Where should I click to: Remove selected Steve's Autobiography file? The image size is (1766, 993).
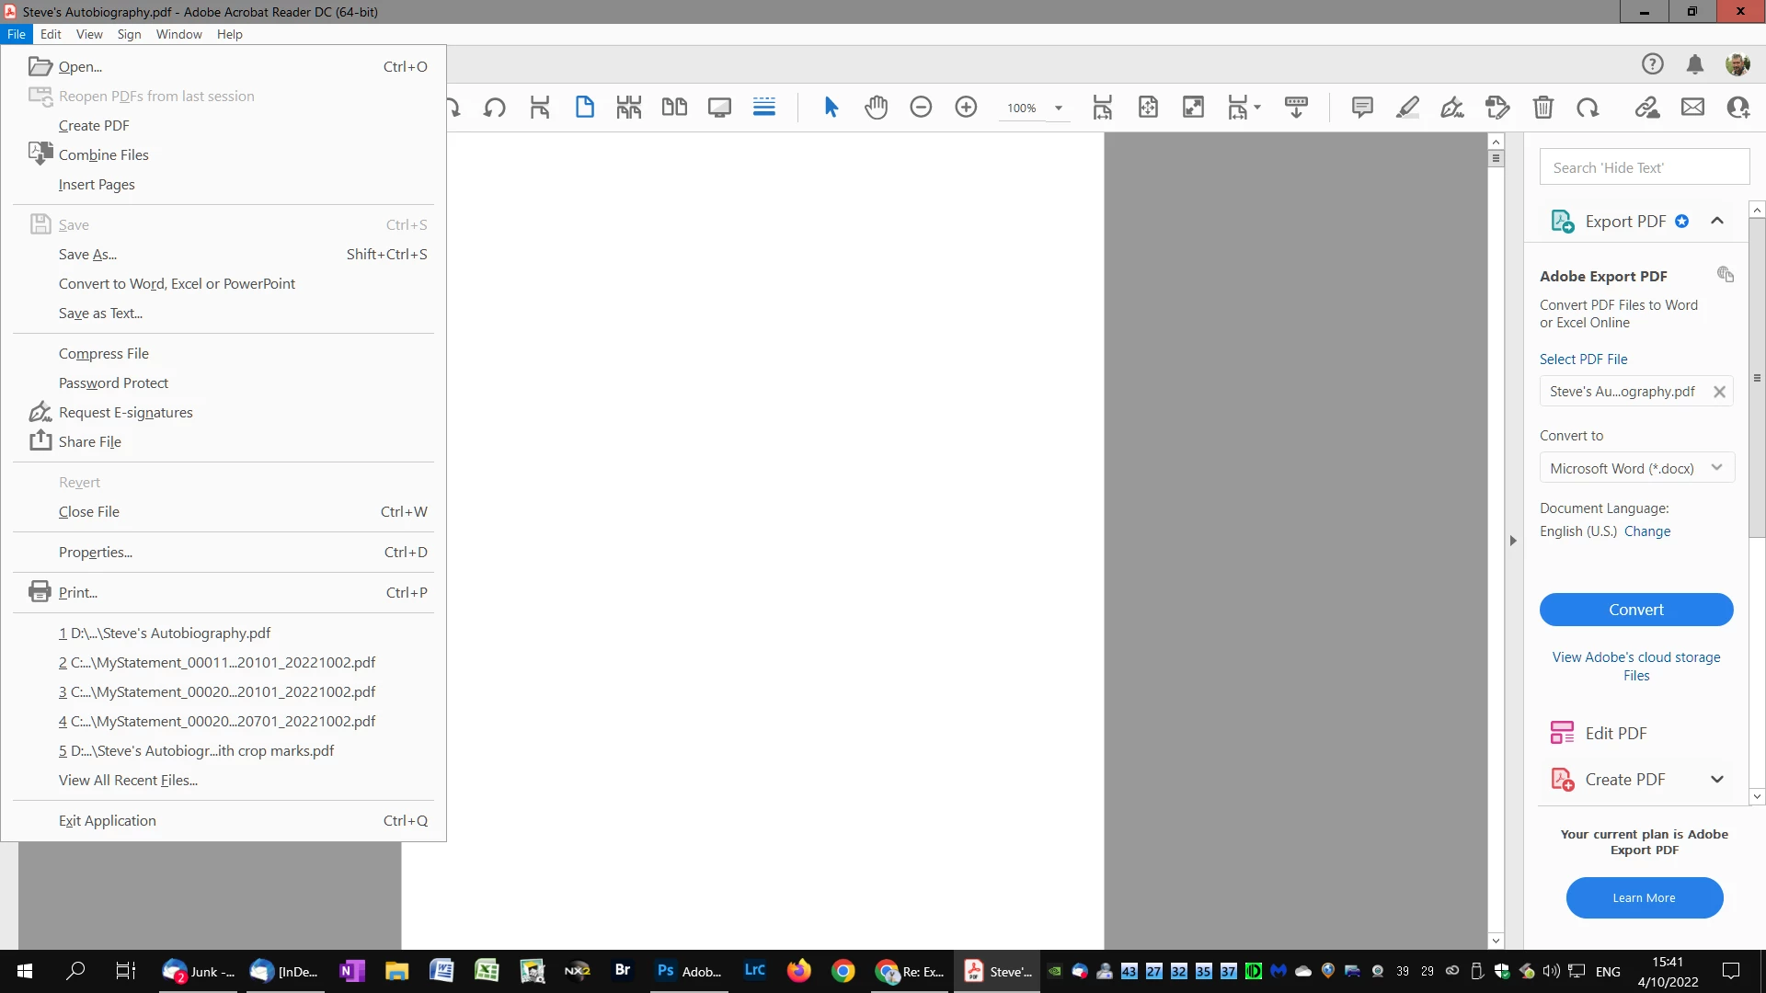(x=1719, y=392)
